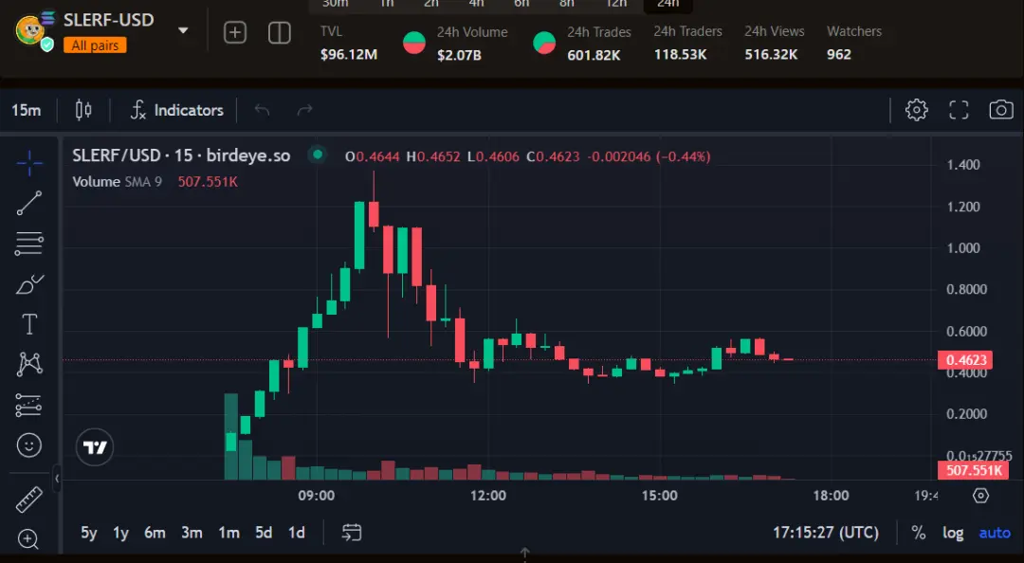Undo the last chart action

262,110
